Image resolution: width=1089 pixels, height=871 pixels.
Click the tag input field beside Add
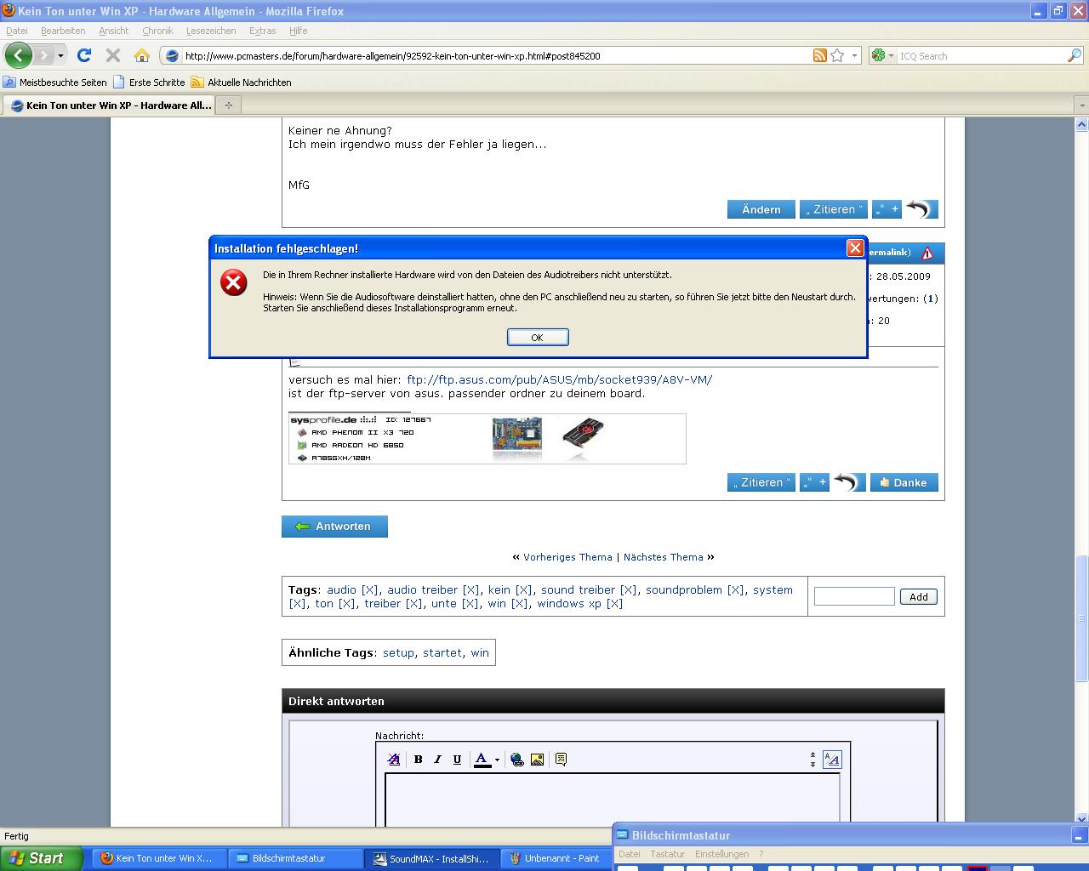(853, 596)
